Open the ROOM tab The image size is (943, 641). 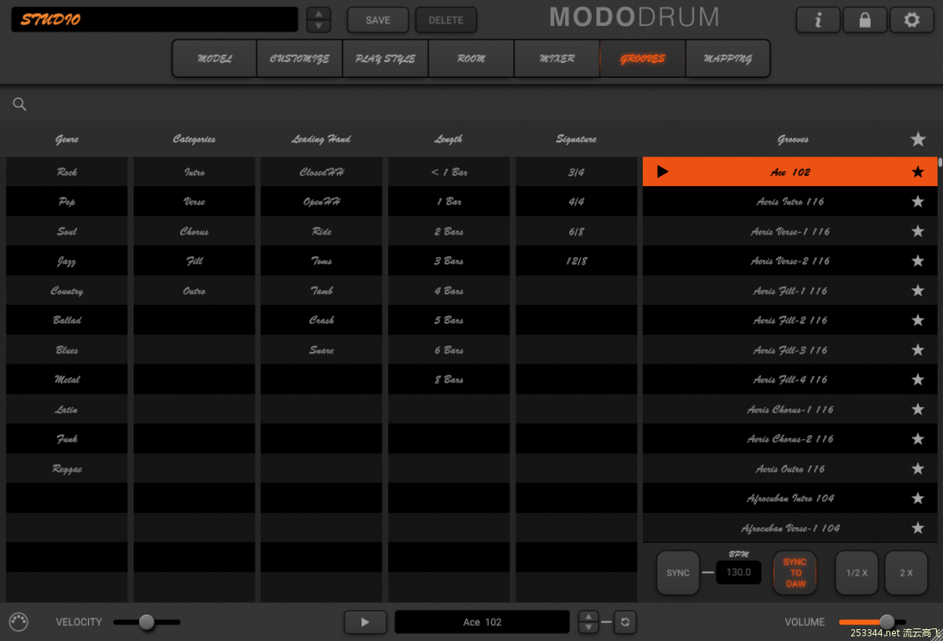coord(472,58)
